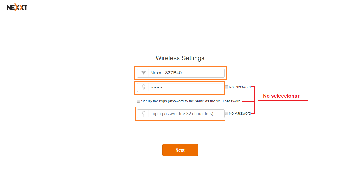Click the key icon in WiFi password field

pyautogui.click(x=144, y=87)
